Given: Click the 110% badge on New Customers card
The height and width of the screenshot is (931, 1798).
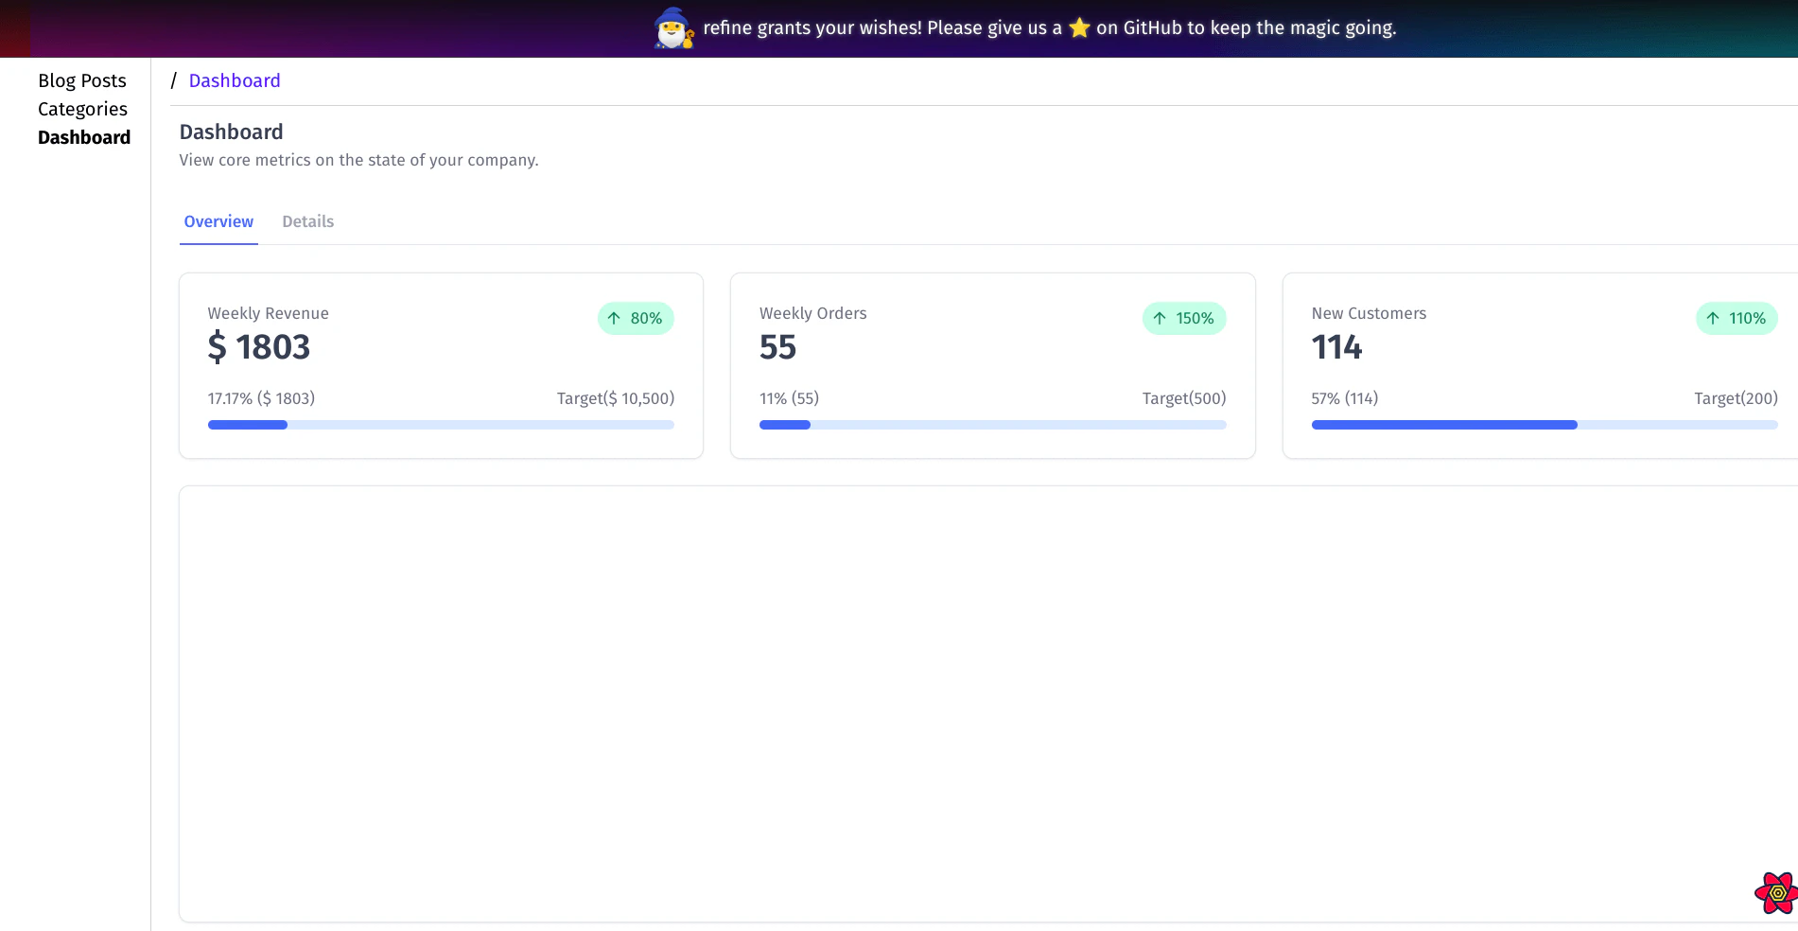Looking at the screenshot, I should 1736,318.
